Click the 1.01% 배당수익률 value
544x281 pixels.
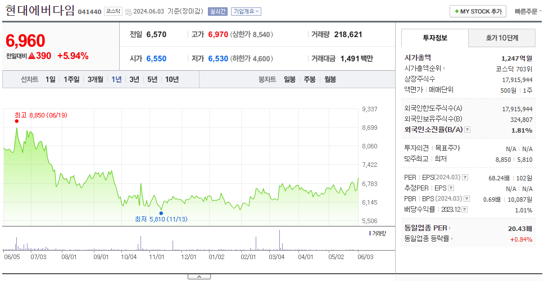pos(524,210)
